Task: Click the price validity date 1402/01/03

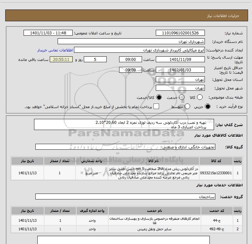Action: coord(180,70)
